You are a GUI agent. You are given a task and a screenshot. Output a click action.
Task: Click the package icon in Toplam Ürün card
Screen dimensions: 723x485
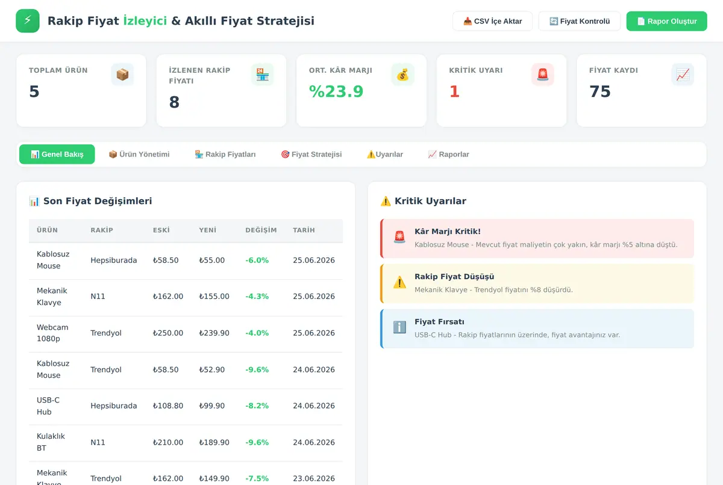click(122, 75)
